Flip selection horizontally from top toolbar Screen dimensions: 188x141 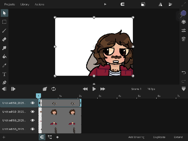(160, 4)
